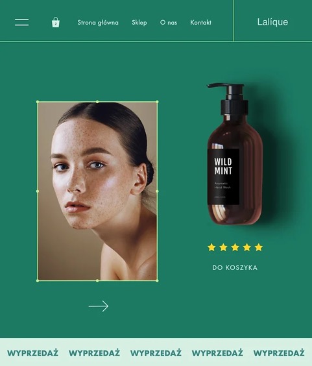This screenshot has height=366, width=312.
Task: Click the right-middle handle of portrait frame
Action: pos(157,191)
